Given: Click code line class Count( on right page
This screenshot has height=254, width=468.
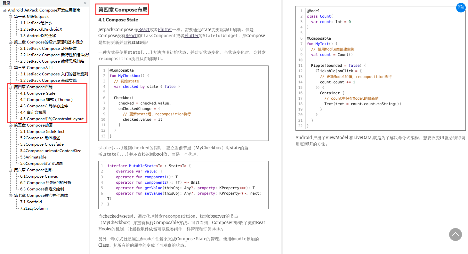Looking at the screenshot, I should [320, 16].
